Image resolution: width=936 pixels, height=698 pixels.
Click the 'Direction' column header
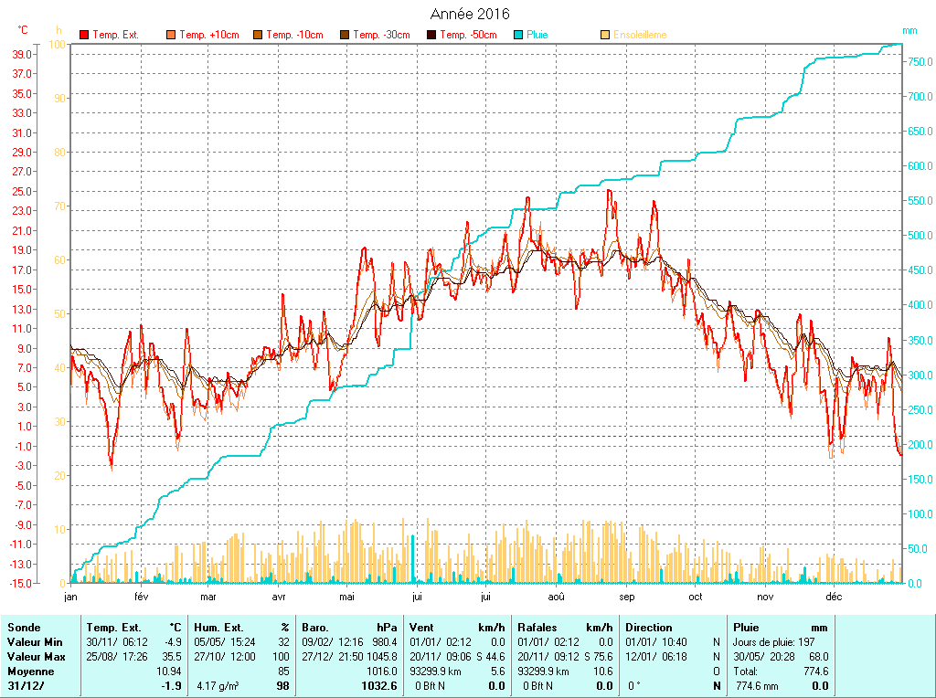pyautogui.click(x=649, y=628)
